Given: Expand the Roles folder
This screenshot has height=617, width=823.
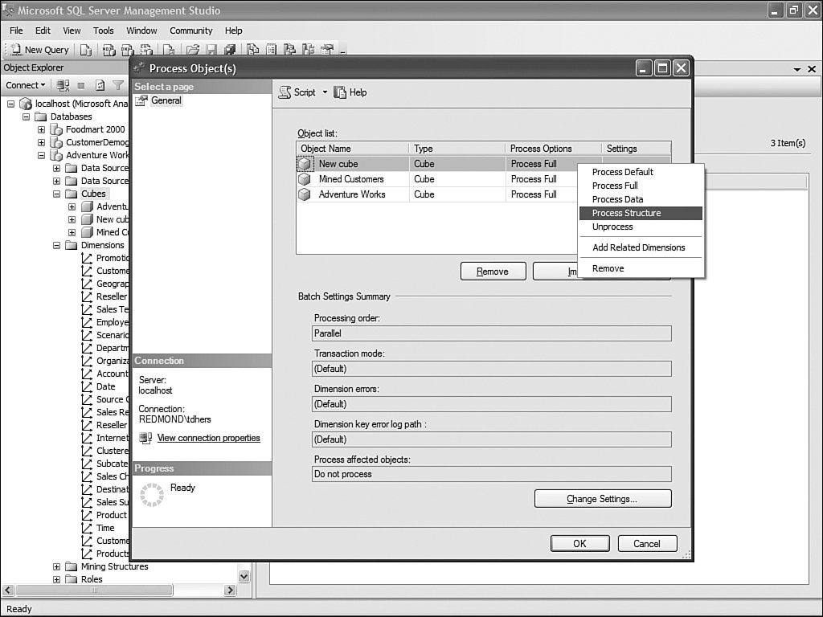Looking at the screenshot, I should click(x=56, y=579).
